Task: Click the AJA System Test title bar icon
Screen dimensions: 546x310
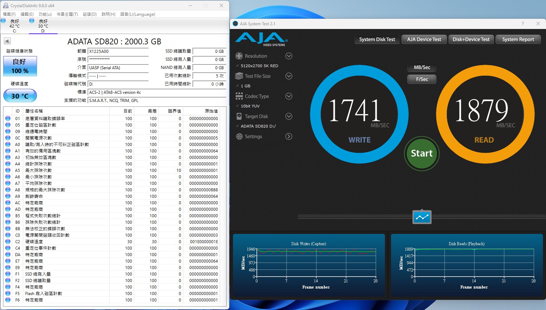Action: click(235, 24)
